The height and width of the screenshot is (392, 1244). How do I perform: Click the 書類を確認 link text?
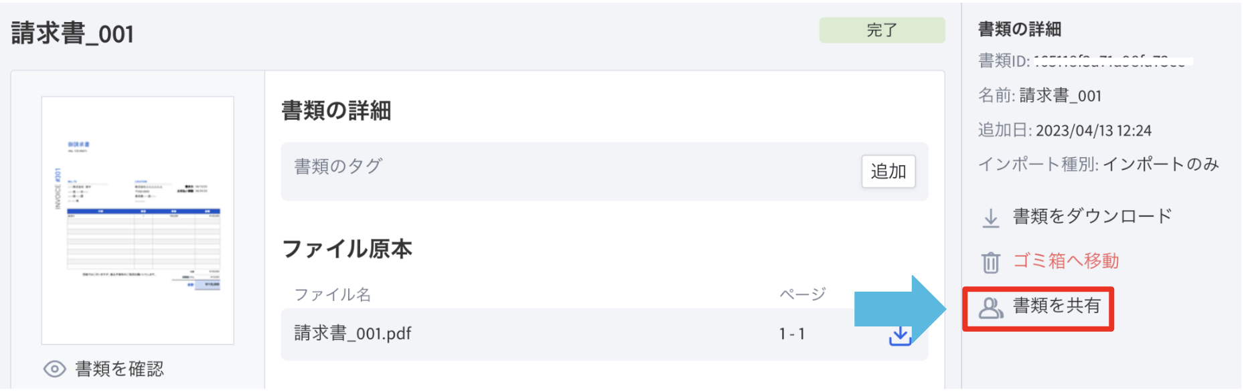tap(120, 369)
